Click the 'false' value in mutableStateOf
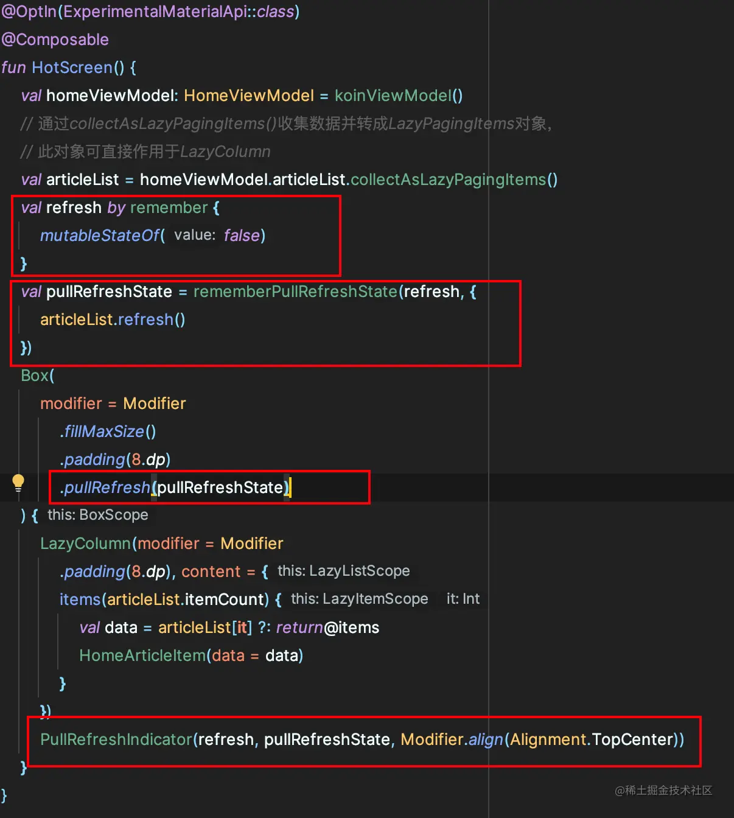The image size is (734, 818). [242, 236]
